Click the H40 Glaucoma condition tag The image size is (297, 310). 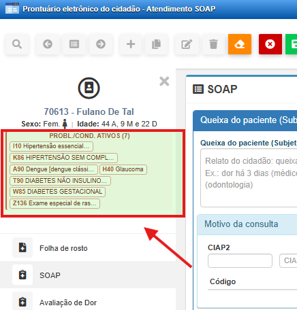point(123,169)
